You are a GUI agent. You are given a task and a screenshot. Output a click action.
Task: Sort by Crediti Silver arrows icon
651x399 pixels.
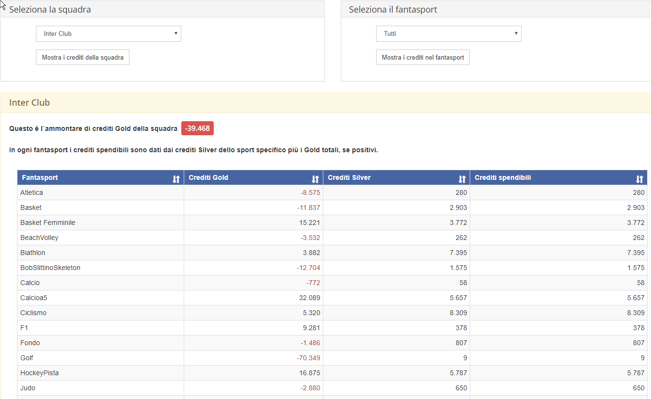(x=462, y=179)
